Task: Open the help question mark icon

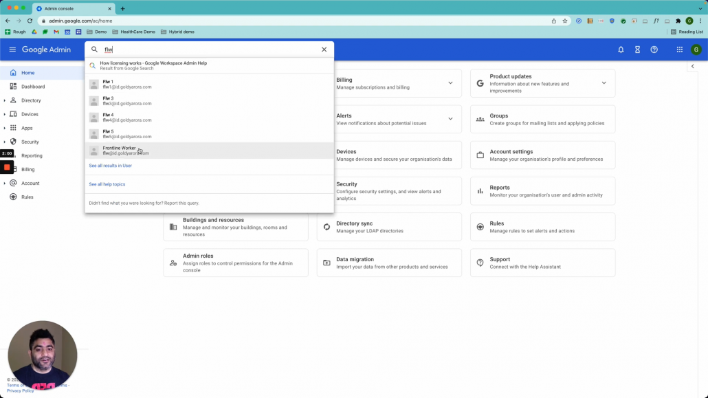Action: [654, 49]
